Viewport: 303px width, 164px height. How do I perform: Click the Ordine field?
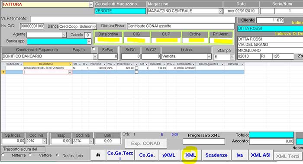click(195, 40)
